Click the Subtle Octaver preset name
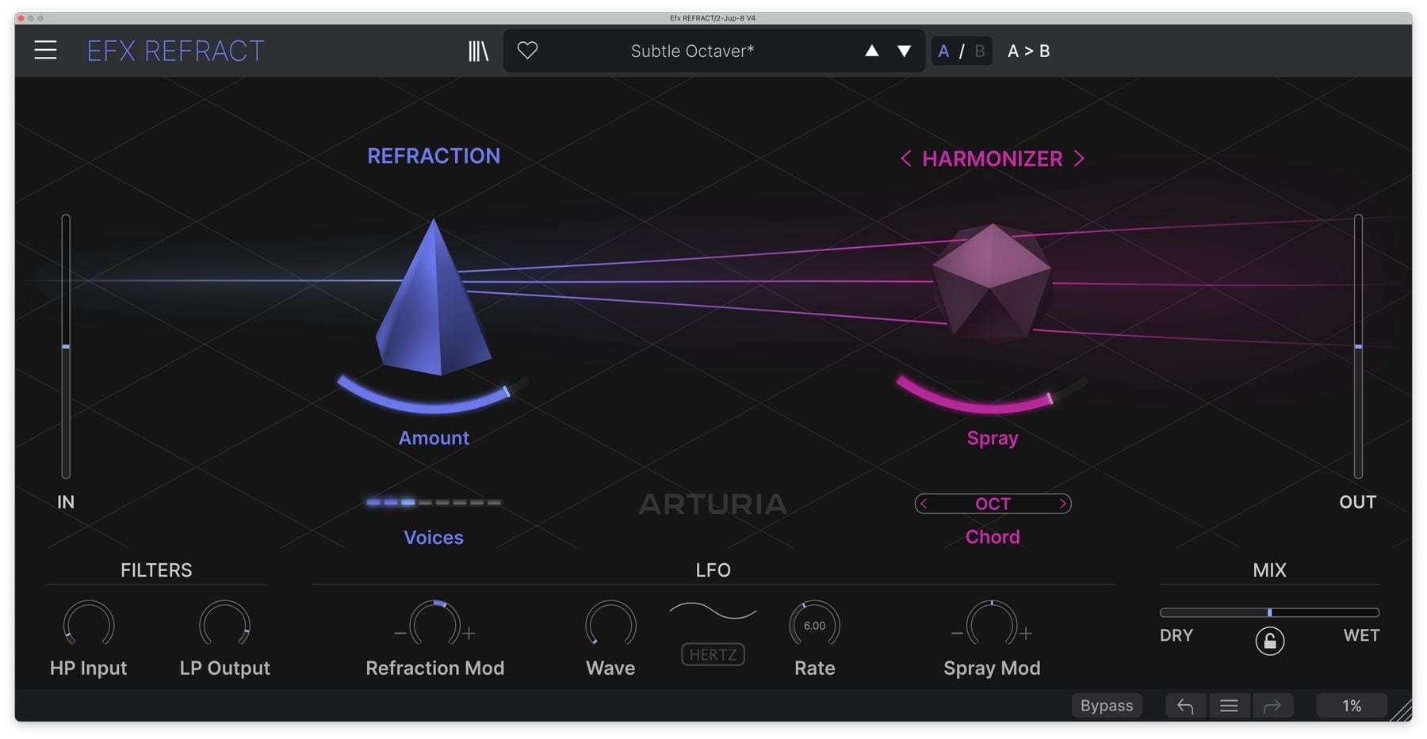1427x739 pixels. click(x=693, y=51)
